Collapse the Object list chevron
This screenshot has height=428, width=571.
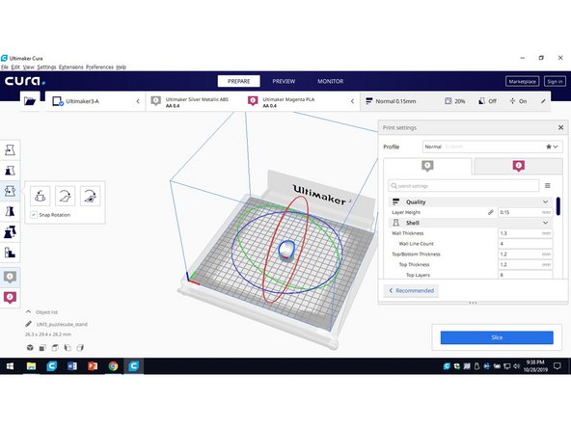pyautogui.click(x=28, y=312)
